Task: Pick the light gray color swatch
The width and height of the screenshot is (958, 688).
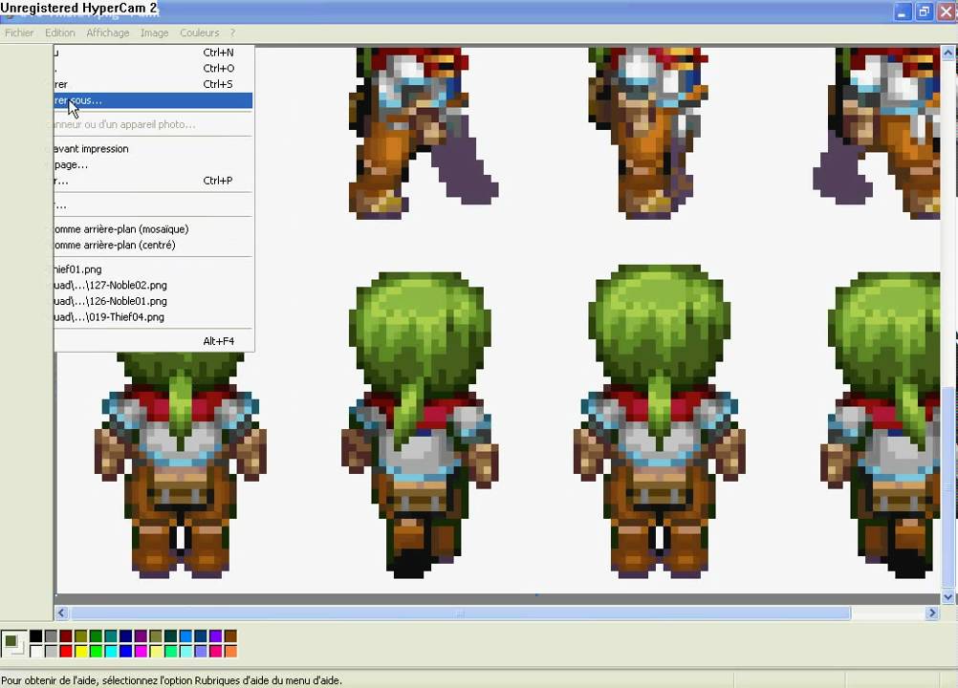Action: (x=52, y=652)
